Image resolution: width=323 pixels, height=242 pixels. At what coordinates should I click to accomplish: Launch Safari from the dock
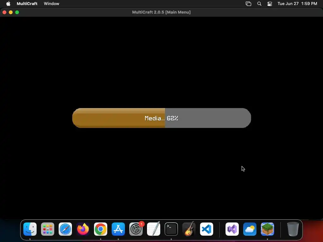(65, 229)
